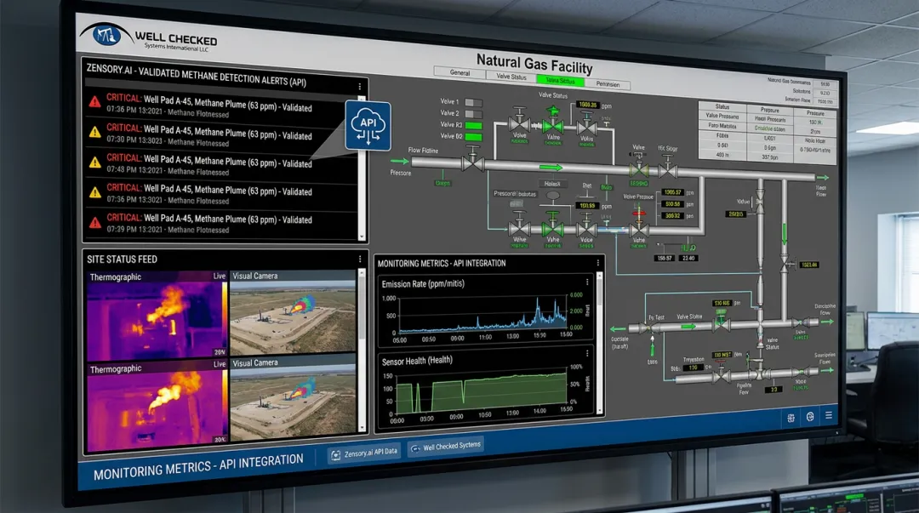Open the top Visual Camera feed
The width and height of the screenshot is (919, 513).
click(293, 312)
